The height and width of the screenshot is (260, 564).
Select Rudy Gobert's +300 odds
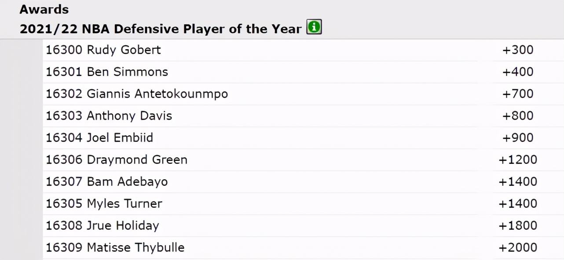pos(518,50)
